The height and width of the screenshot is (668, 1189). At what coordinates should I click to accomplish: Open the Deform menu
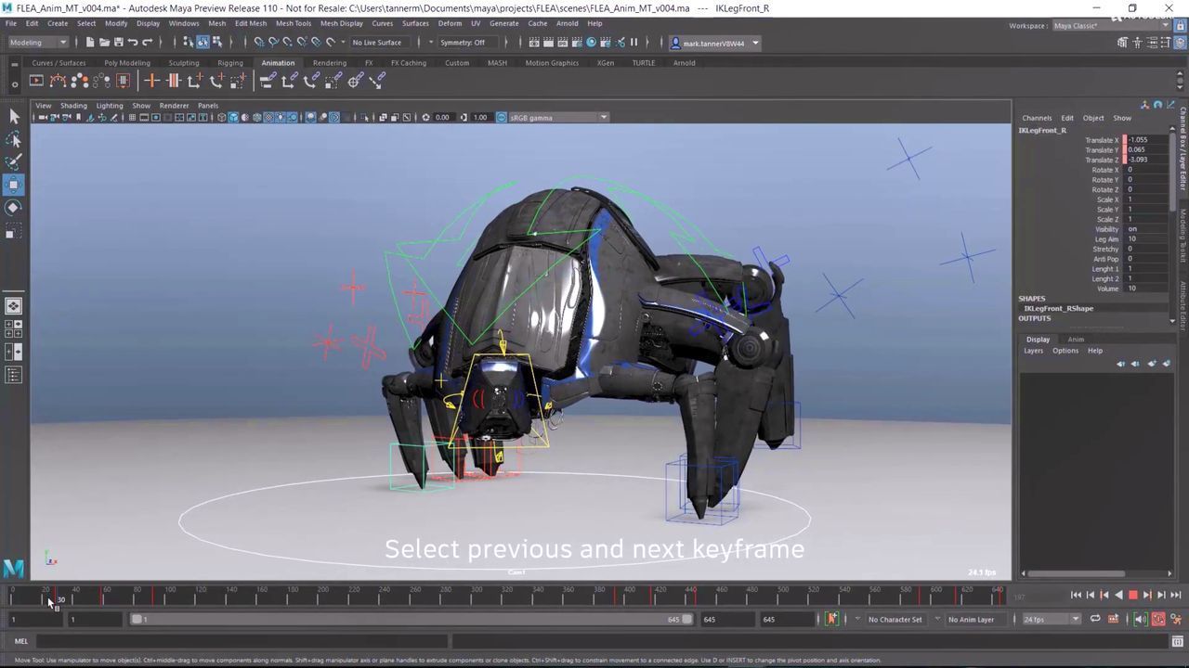click(x=450, y=23)
